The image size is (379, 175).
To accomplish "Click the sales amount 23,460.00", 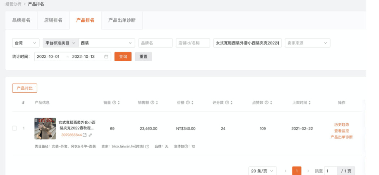I will [148, 128].
